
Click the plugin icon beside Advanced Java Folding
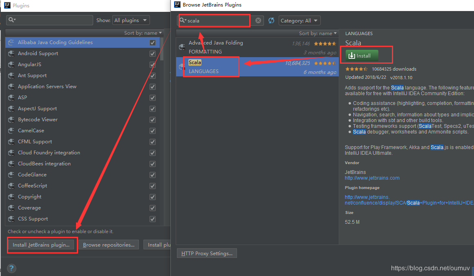pos(182,47)
